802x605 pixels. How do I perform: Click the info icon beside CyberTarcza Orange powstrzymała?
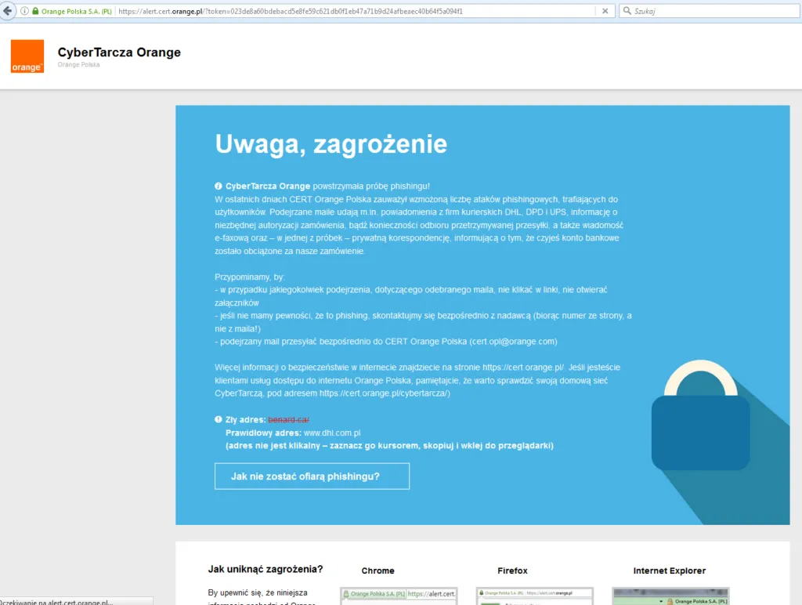tap(219, 187)
